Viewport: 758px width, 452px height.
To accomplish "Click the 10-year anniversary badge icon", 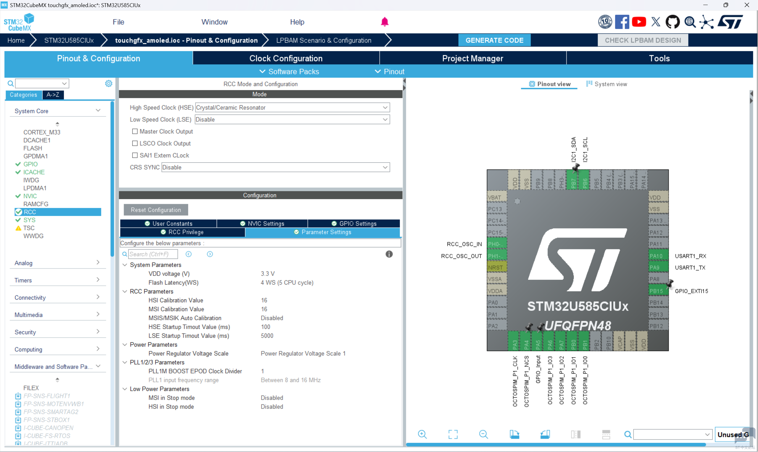I will coord(605,22).
